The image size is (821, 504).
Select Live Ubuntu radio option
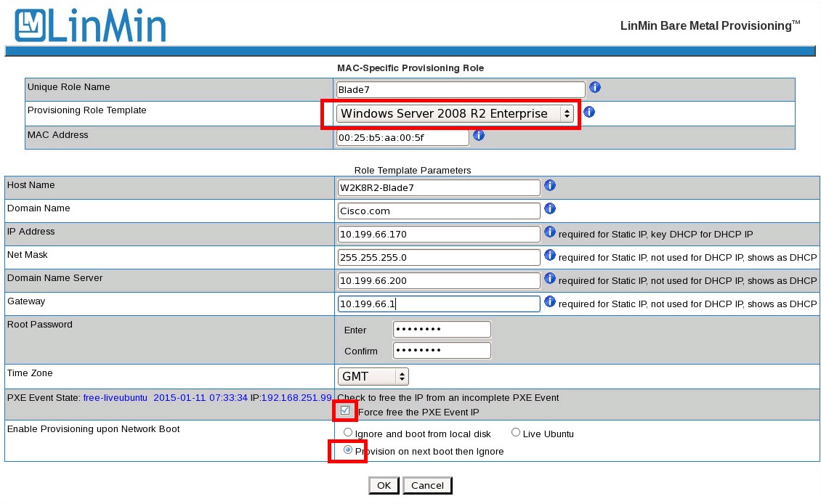coord(516,432)
